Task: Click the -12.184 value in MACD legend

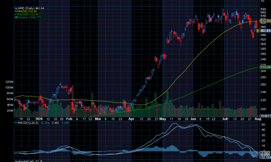Action: coord(44,123)
